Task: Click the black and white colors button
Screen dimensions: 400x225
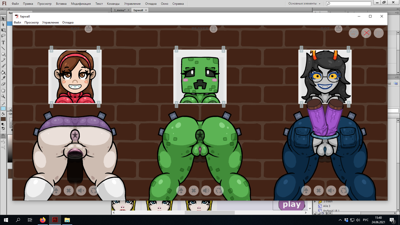Action: 3,124
